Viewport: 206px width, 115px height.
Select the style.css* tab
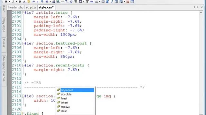pyautogui.click(x=46, y=7)
